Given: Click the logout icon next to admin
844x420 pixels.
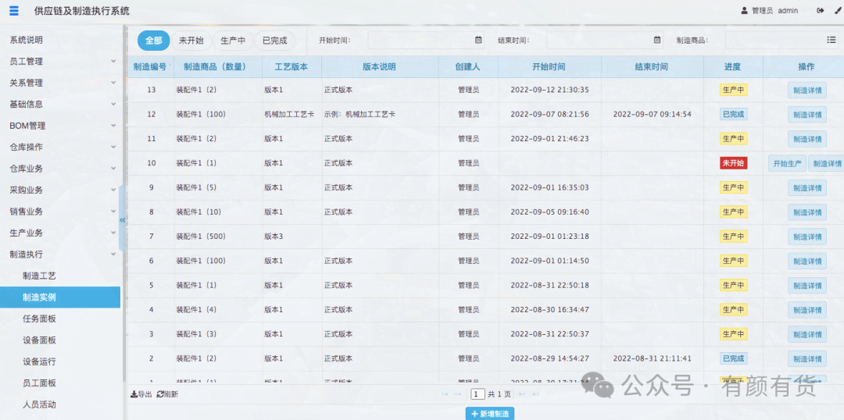Looking at the screenshot, I should tap(820, 11).
